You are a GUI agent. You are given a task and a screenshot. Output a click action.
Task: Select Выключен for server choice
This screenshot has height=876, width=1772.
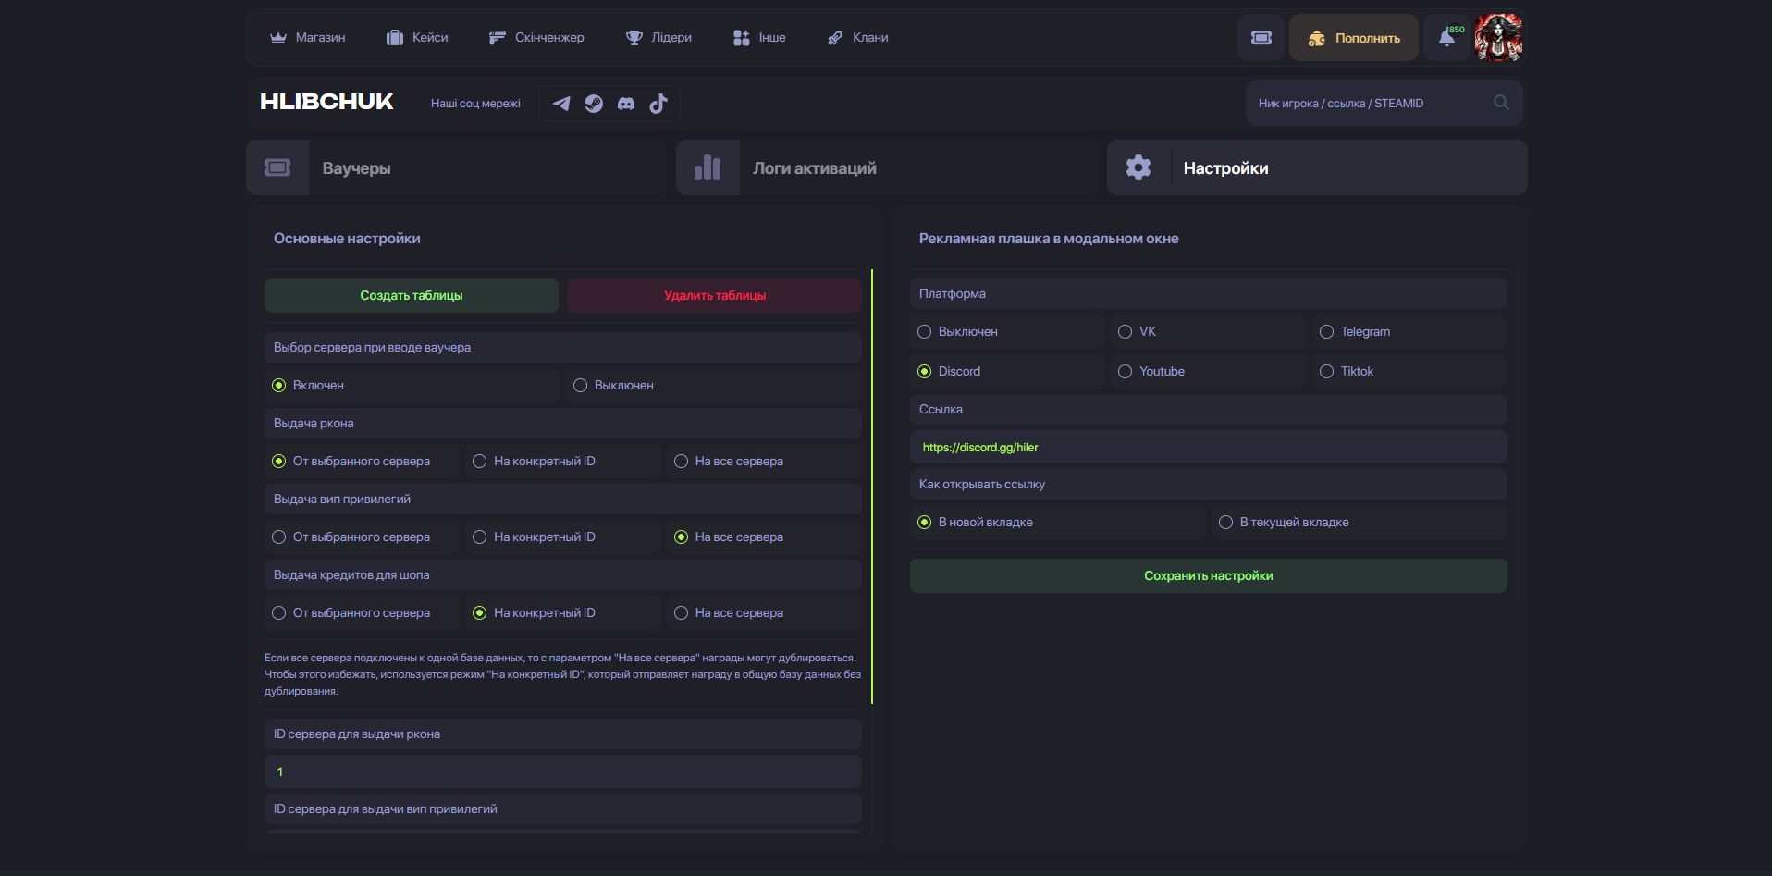pos(714,385)
